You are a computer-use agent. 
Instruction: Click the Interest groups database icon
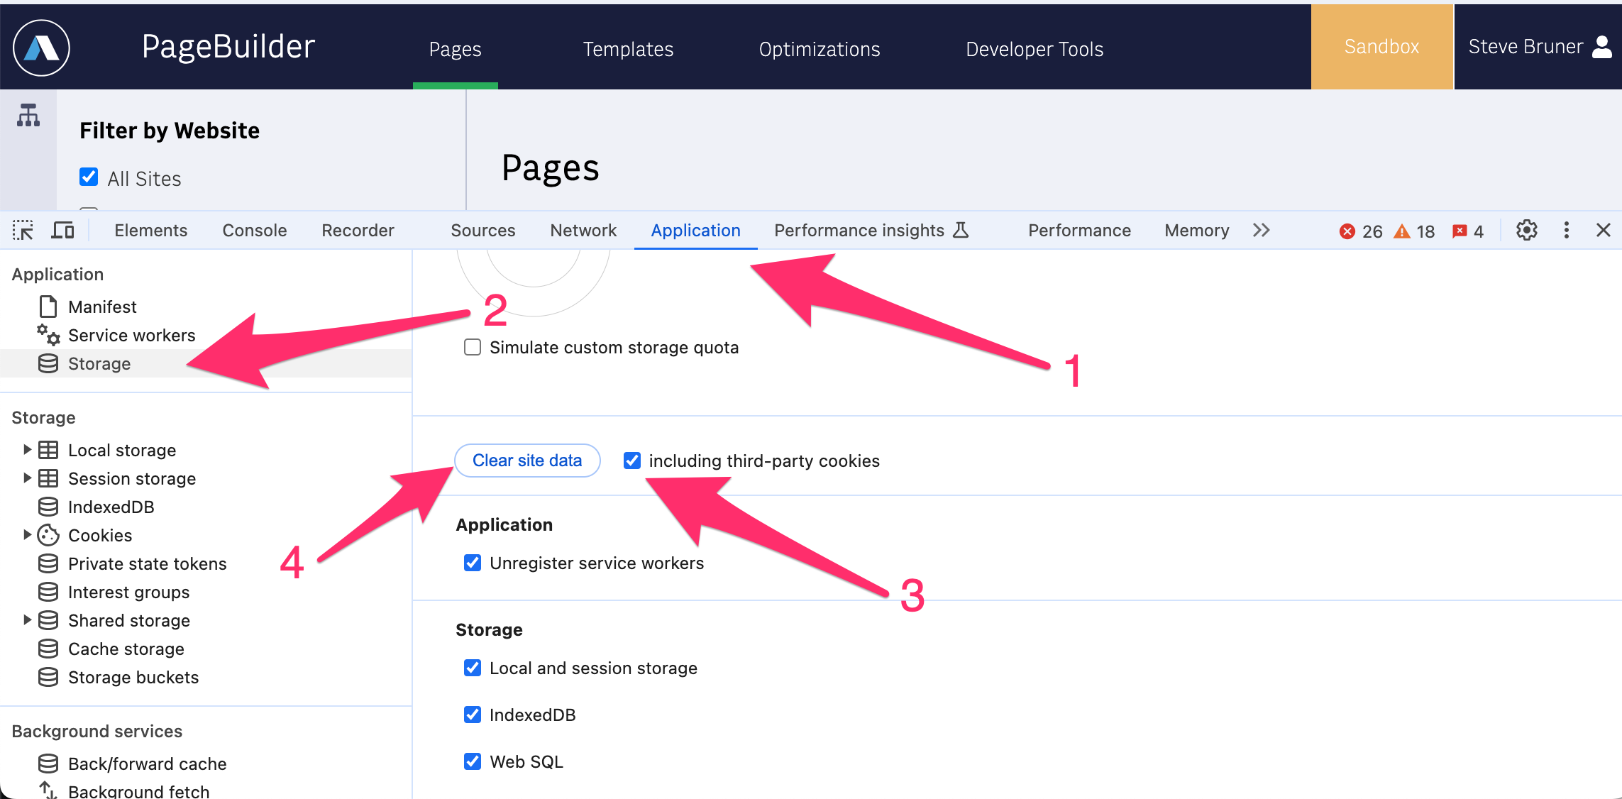48,592
